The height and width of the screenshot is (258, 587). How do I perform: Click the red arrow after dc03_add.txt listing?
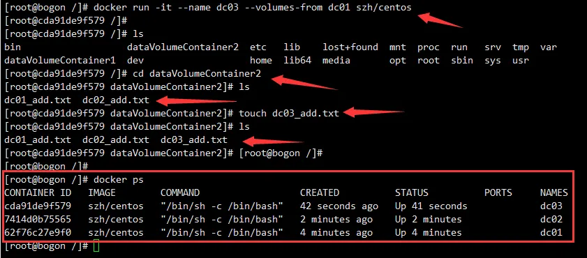[x=273, y=142]
